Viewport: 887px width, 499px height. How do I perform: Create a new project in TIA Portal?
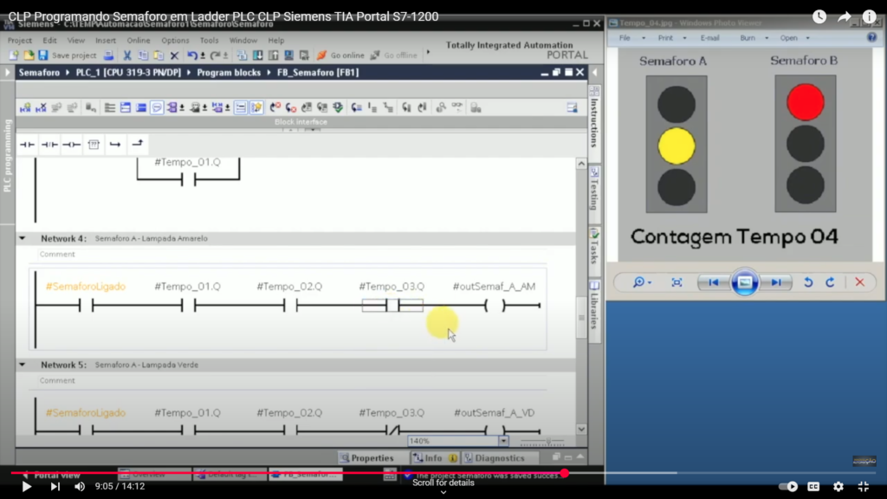[x=14, y=55]
